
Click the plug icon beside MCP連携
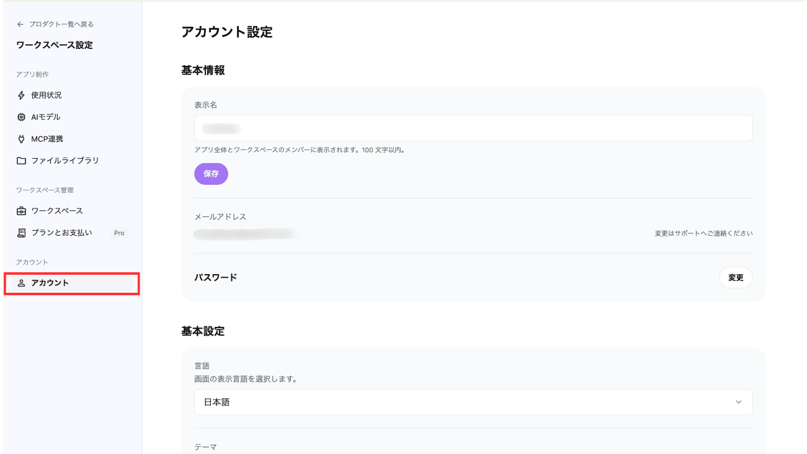pos(22,139)
